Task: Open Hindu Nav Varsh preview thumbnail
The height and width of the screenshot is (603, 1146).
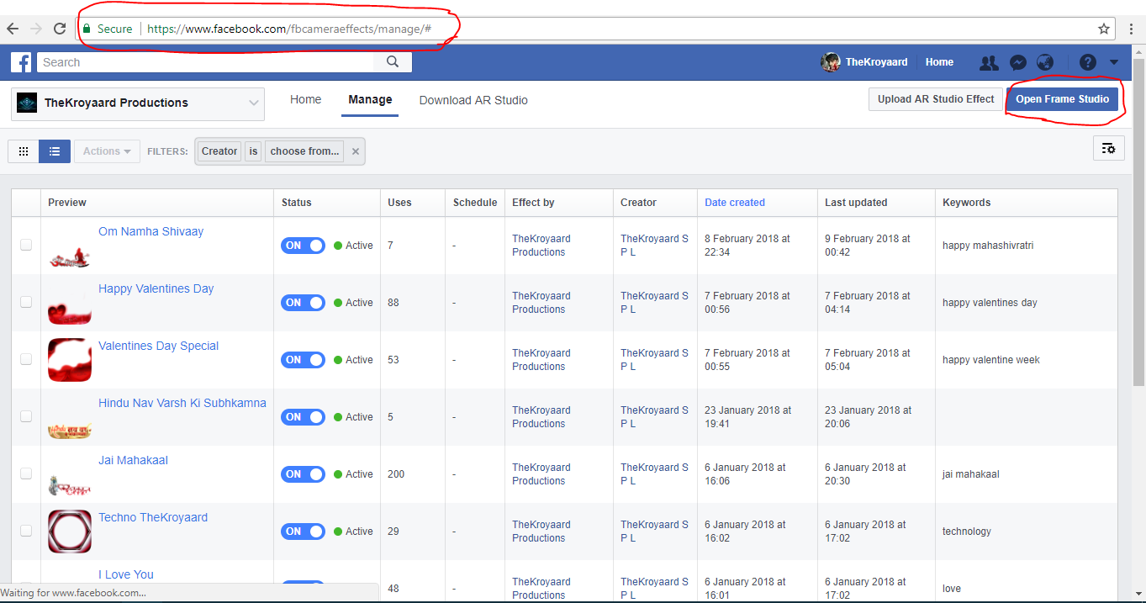Action: pyautogui.click(x=70, y=418)
